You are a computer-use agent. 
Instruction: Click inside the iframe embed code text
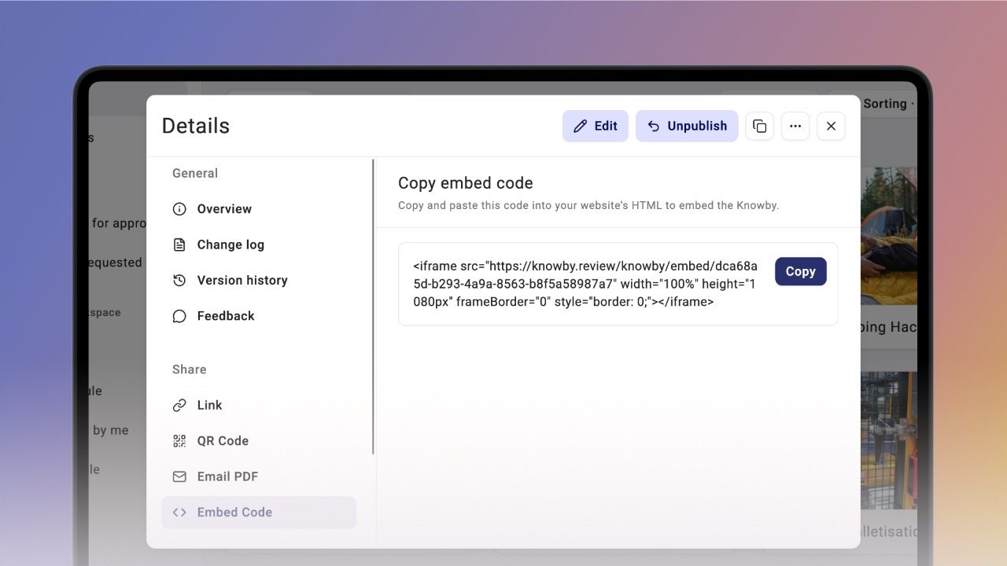coord(585,284)
